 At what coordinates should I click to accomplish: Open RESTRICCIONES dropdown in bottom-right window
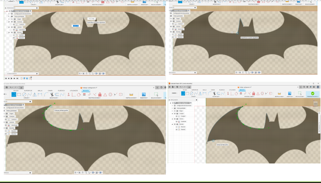249,97
